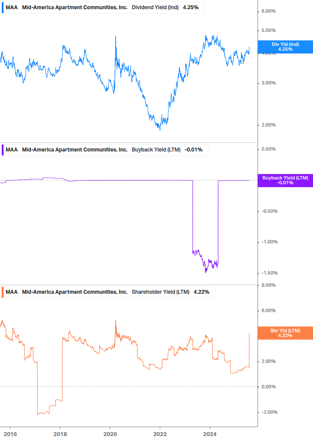This screenshot has width=313, height=440.
Task: Click the MAA ticker in the shareholder yield legend
Action: (12, 292)
